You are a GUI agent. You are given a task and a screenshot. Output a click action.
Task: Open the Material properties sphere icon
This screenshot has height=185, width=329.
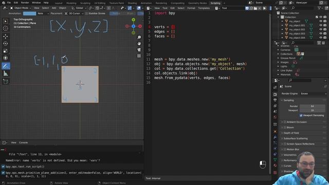tap(275, 165)
